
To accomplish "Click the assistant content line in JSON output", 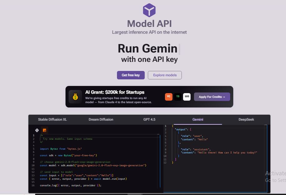I will point(219,152).
